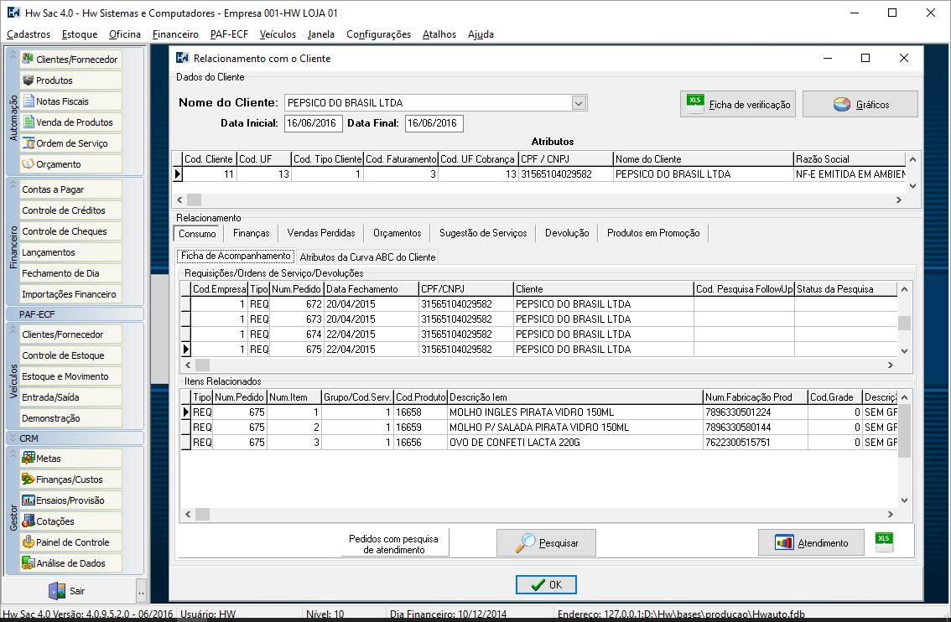Click the Sair exit button
Image resolution: width=951 pixels, height=622 pixels.
pos(69,590)
